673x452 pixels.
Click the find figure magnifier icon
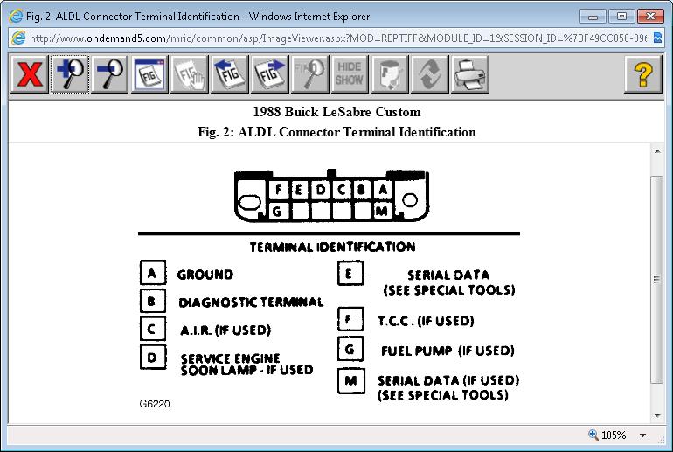pyautogui.click(x=309, y=74)
